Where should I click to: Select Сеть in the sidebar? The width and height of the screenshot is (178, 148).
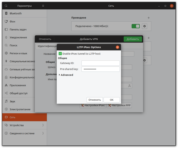pos(24,117)
